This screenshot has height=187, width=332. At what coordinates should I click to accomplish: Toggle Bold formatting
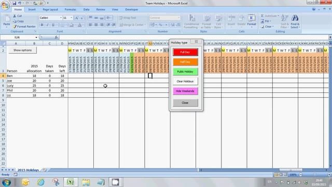(x=42, y=25)
